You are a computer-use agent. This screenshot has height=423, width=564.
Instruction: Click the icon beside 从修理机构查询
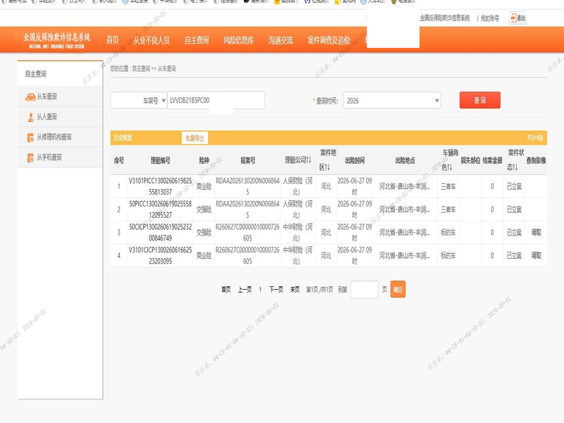(30, 137)
